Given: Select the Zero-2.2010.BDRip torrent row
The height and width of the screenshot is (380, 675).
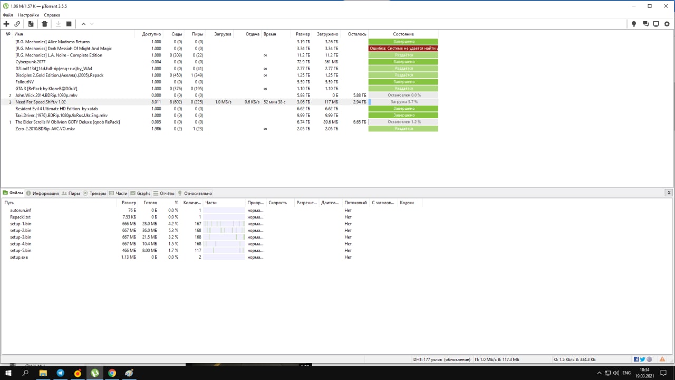Looking at the screenshot, I should pyautogui.click(x=220, y=129).
